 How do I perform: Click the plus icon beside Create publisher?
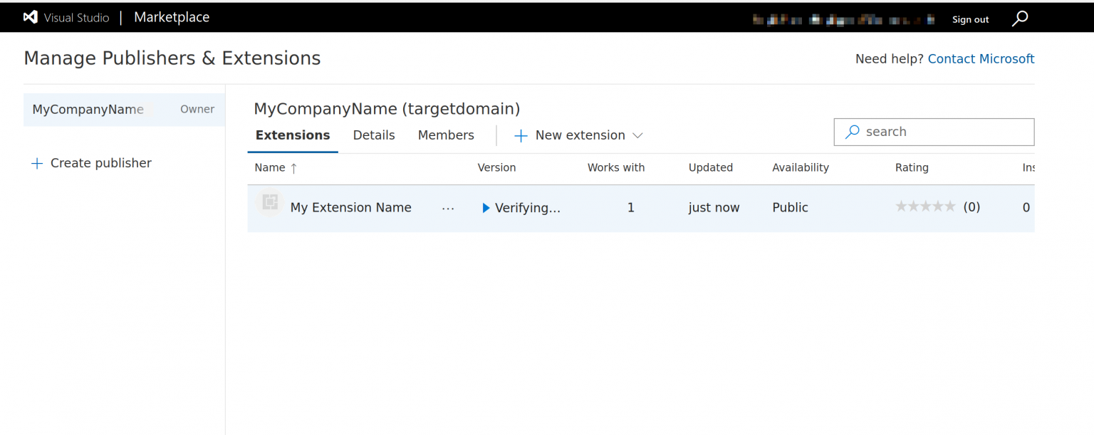point(36,163)
